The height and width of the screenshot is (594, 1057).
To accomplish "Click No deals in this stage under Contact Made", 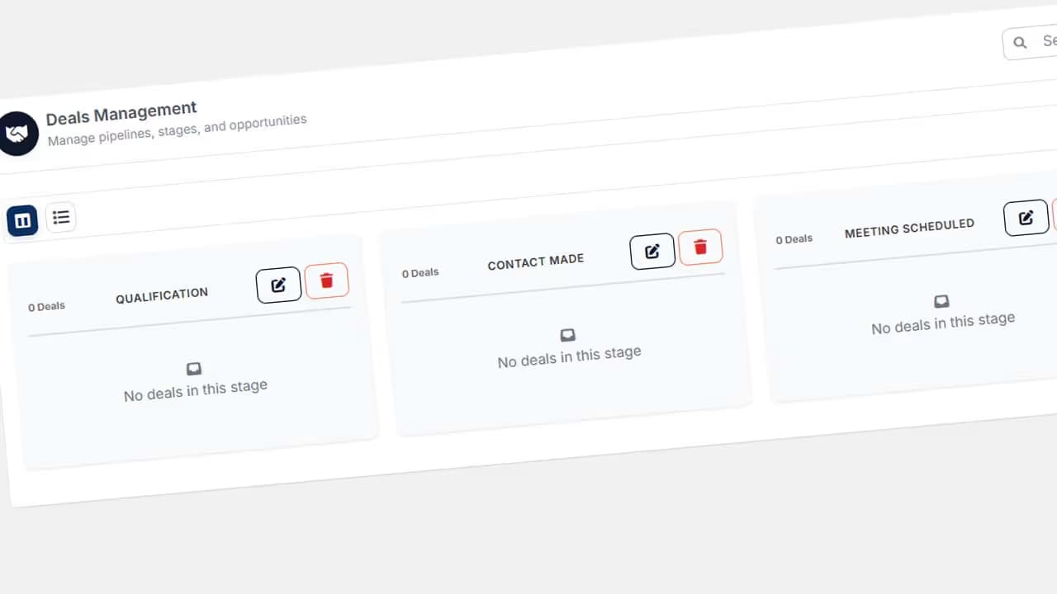I will (x=569, y=352).
